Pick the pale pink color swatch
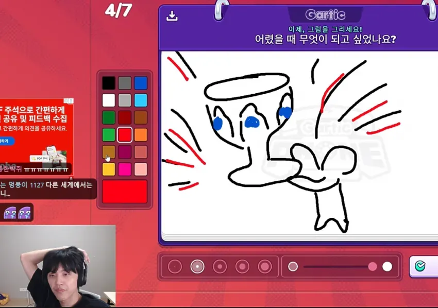This screenshot has height=308, width=438. pos(141,169)
